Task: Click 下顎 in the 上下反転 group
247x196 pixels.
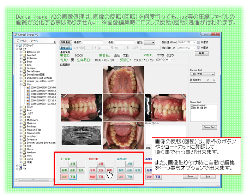Action: (73, 177)
